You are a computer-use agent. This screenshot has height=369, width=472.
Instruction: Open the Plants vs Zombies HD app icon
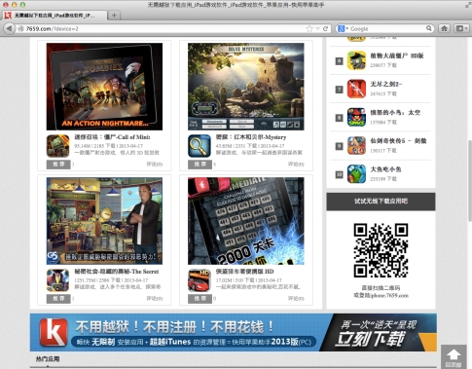click(356, 60)
